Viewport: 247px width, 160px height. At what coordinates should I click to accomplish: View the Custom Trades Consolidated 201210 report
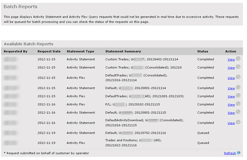click(231, 68)
